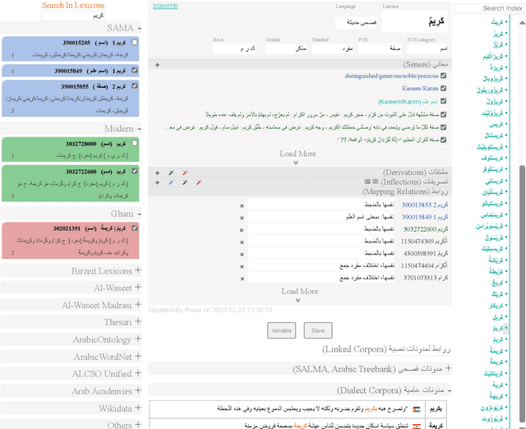Click the plus icon in the Senses header
526x429 pixels.
pos(157,64)
